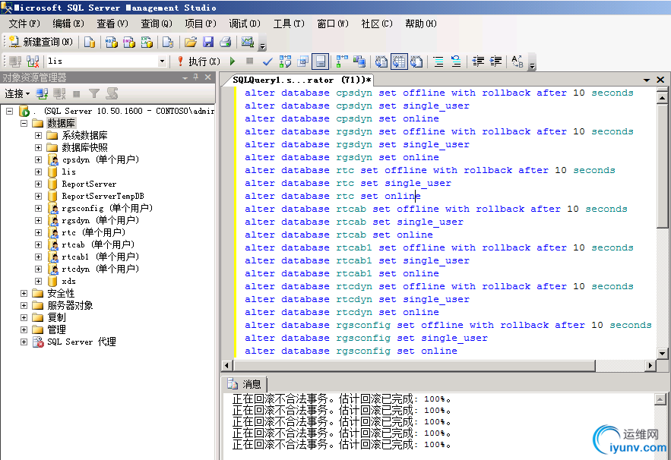Specify values for template parameters icon
This screenshot has width=671, height=460.
(x=517, y=61)
